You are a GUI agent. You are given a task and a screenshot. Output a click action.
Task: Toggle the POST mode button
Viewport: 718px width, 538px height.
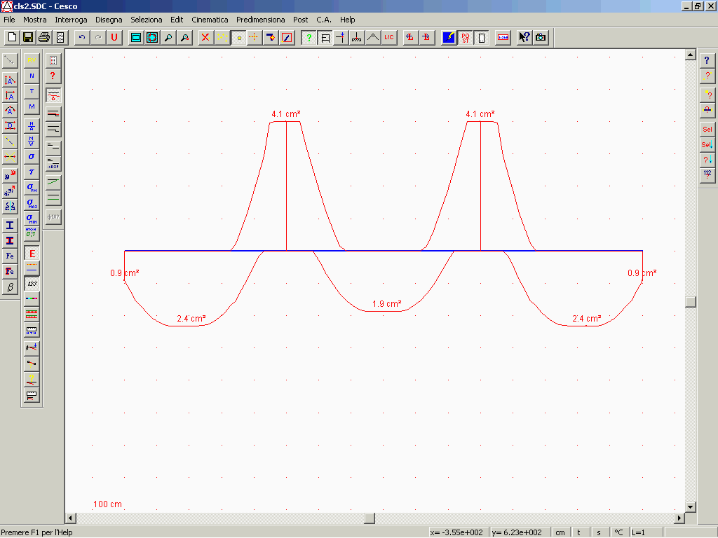466,37
